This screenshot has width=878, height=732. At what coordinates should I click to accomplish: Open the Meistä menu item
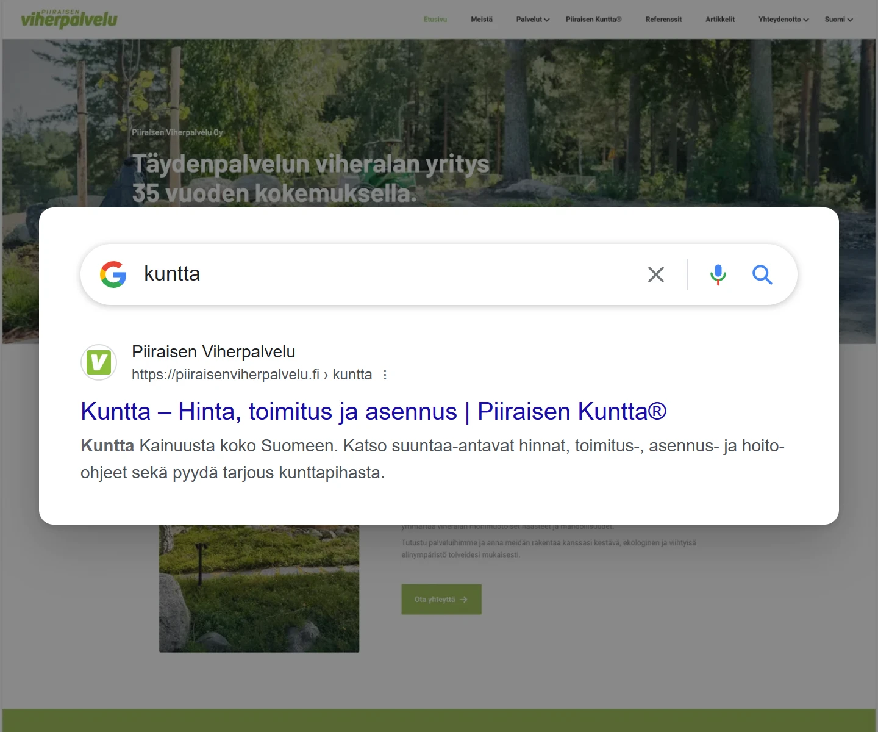coord(482,20)
